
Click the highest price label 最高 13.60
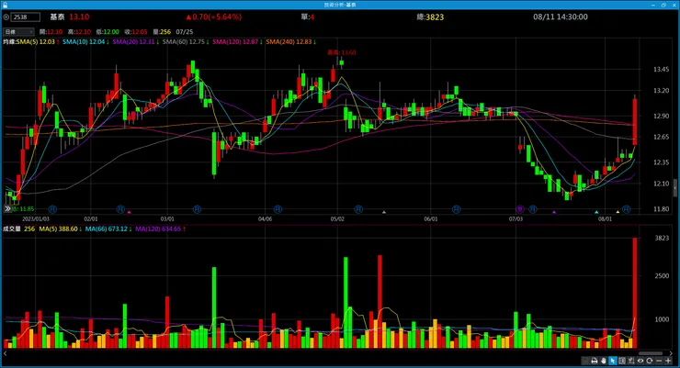[x=342, y=52]
